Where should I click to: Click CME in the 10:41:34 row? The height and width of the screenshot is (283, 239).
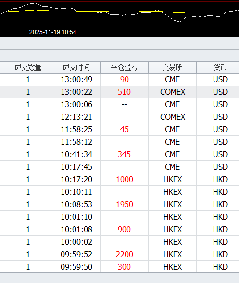coord(173,155)
